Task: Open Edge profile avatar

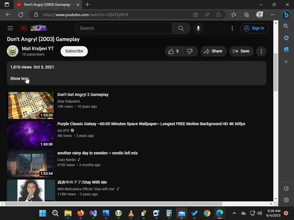Action: pyautogui.click(x=260, y=15)
